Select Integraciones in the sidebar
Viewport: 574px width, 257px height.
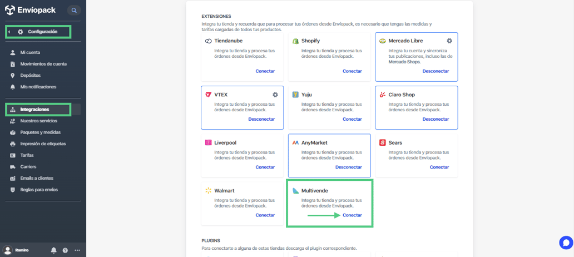point(35,110)
